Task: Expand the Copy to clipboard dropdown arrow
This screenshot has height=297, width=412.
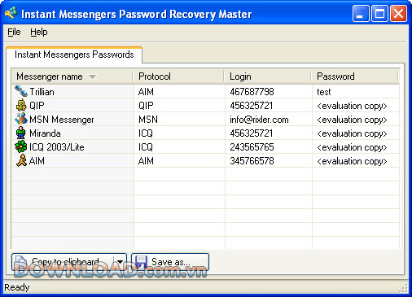Action: (x=120, y=262)
